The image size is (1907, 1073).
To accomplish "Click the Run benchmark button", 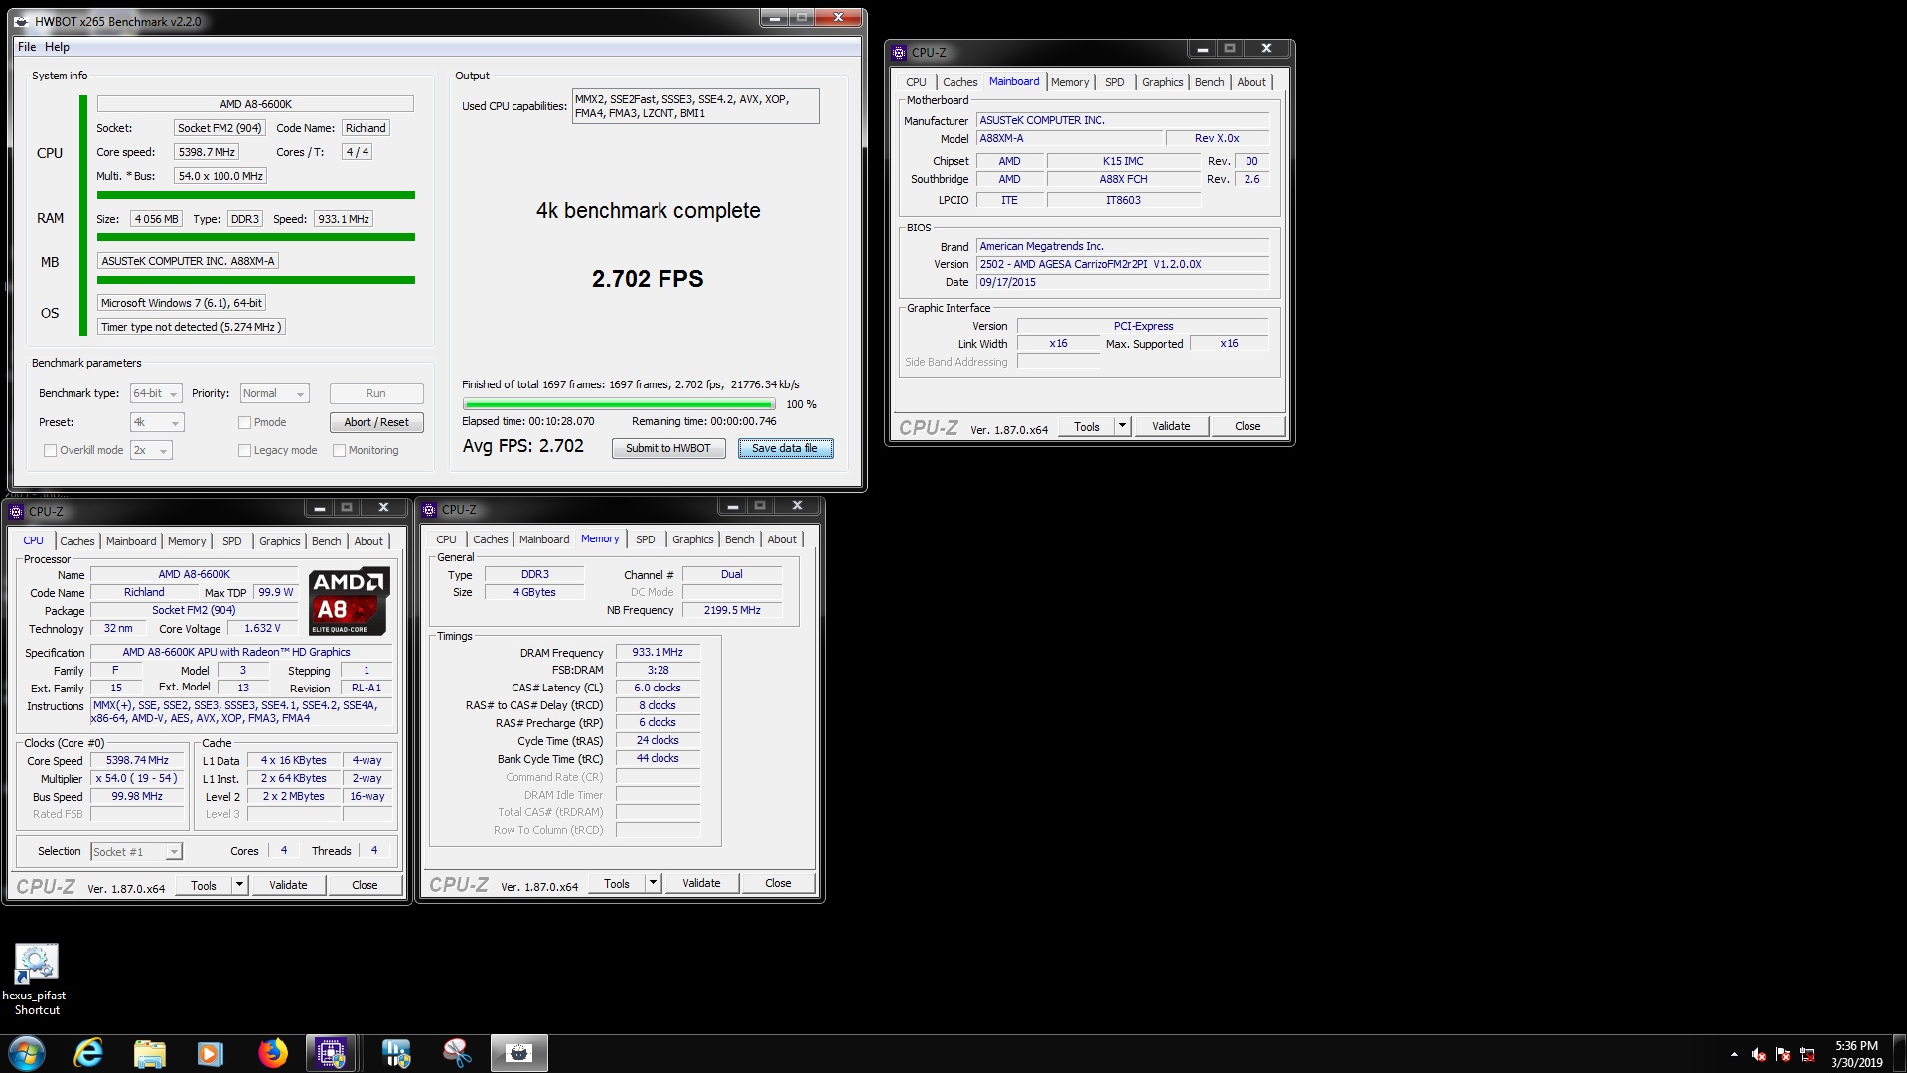I will tap(376, 393).
